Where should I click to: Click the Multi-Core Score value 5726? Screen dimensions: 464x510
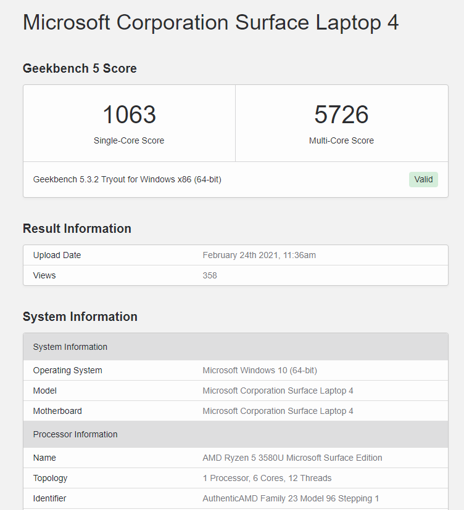(x=341, y=115)
